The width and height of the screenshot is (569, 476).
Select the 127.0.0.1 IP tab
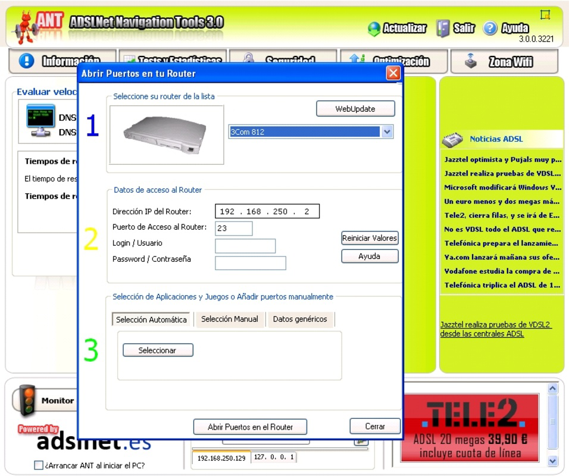click(274, 457)
